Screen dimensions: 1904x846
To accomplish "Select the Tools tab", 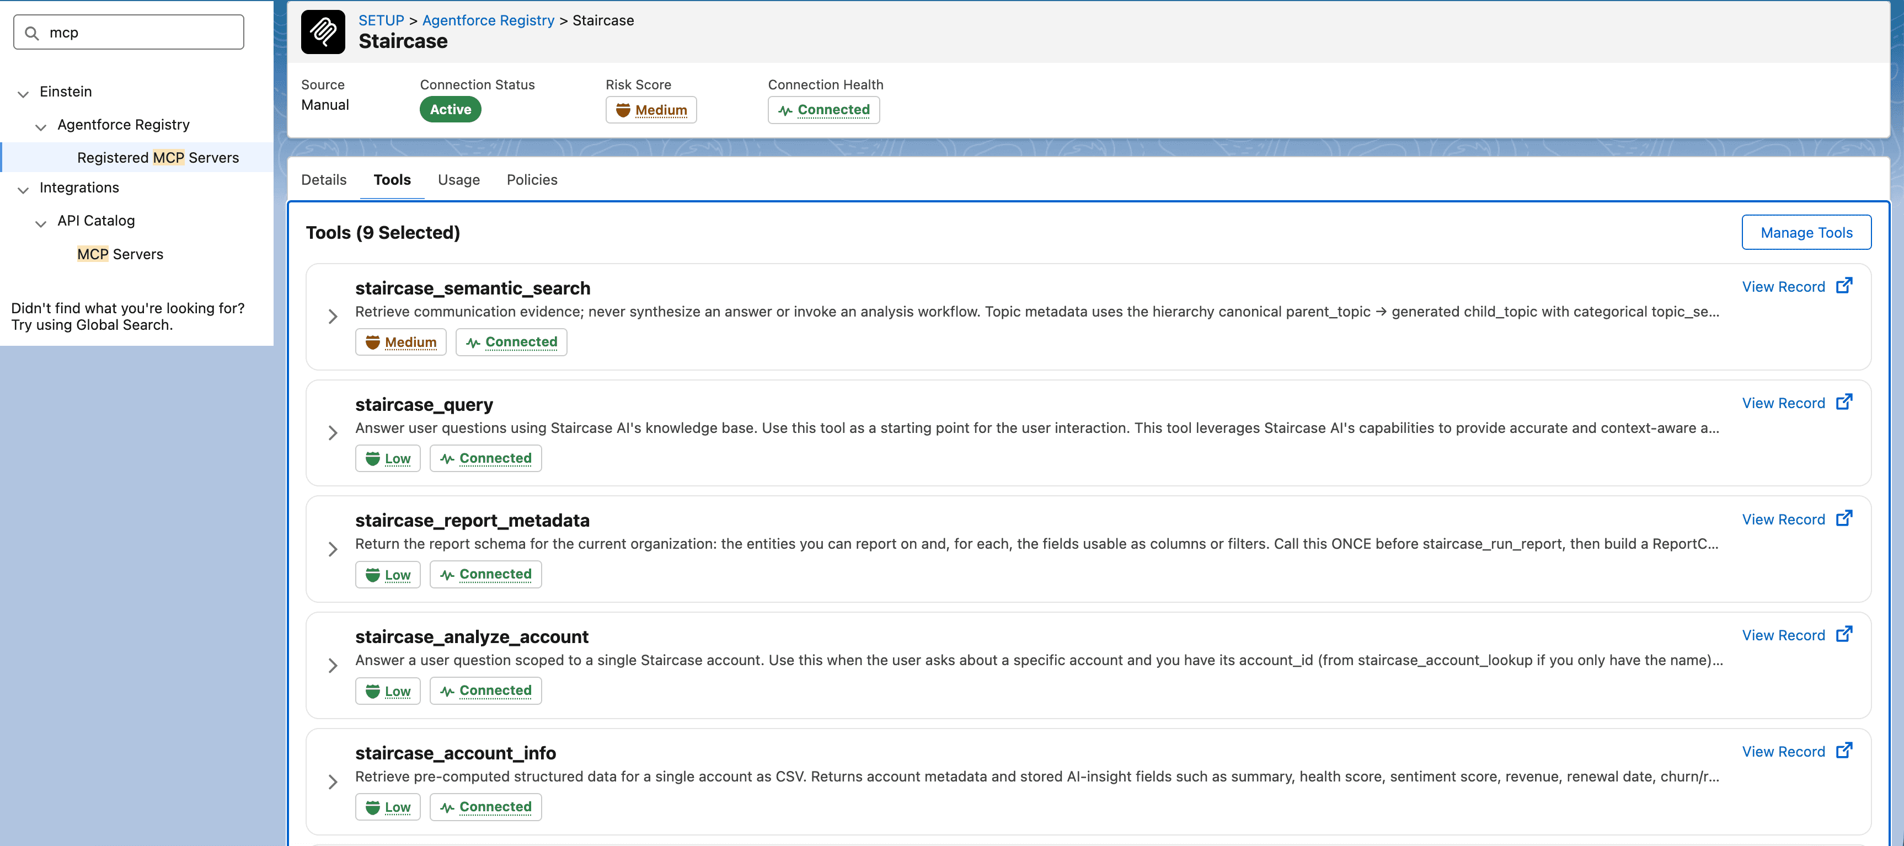I will (392, 180).
